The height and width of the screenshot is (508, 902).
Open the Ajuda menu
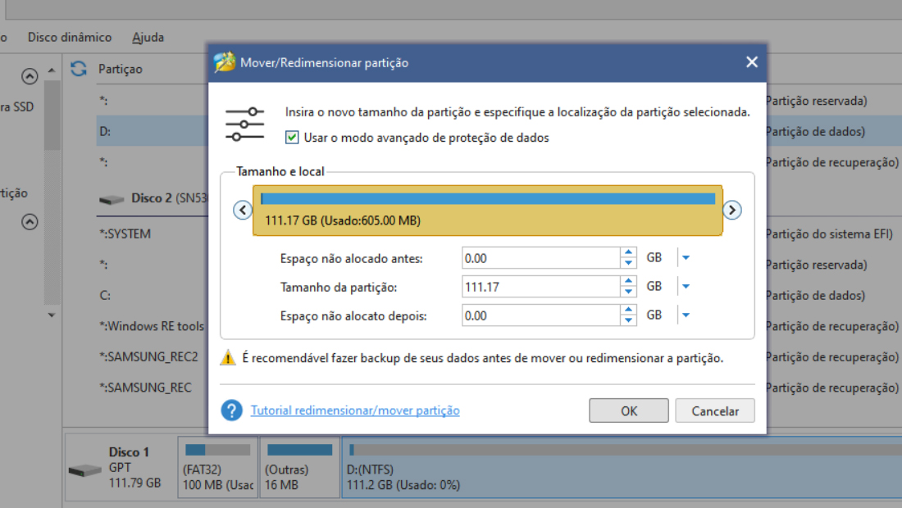148,38
